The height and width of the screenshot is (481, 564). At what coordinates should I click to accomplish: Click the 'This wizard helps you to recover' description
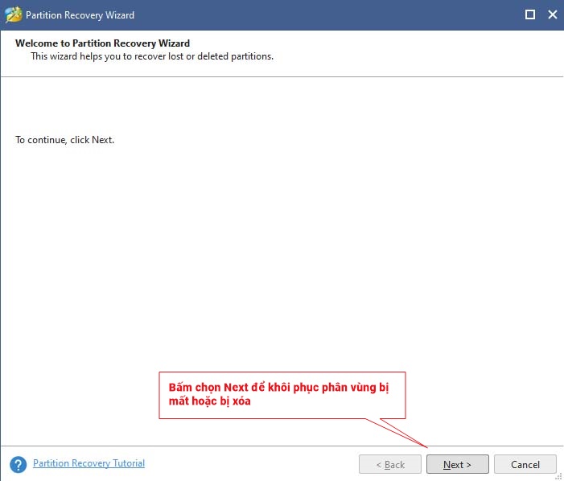pos(152,56)
